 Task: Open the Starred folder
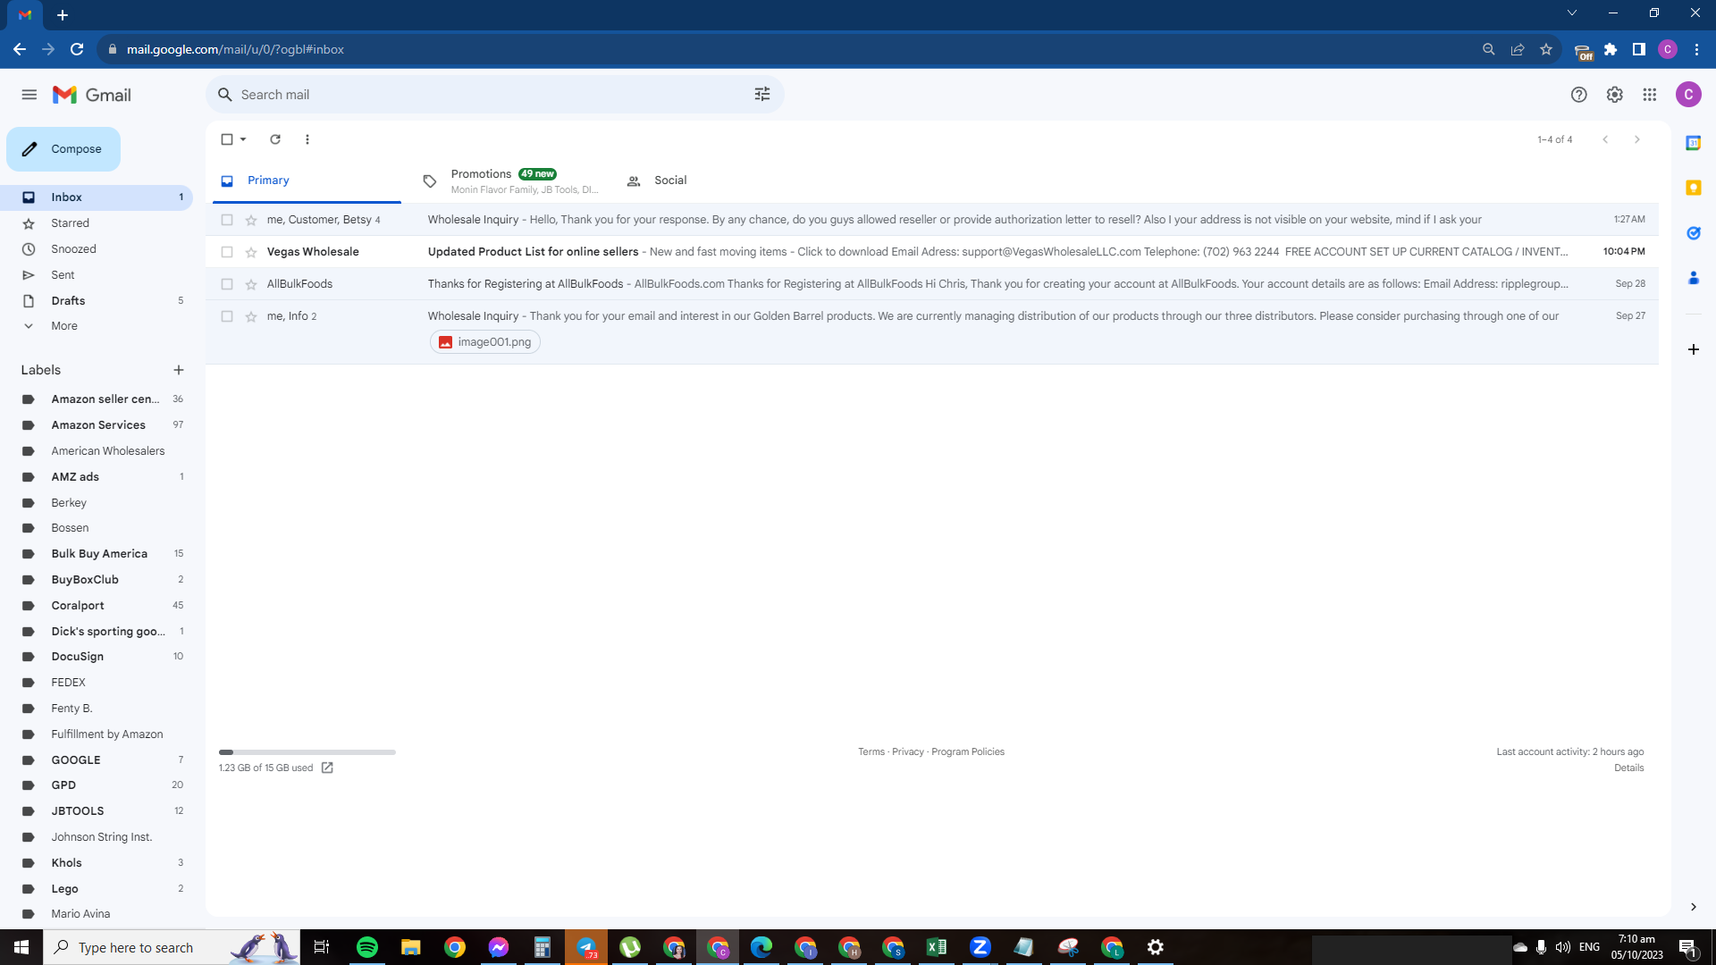point(97,223)
